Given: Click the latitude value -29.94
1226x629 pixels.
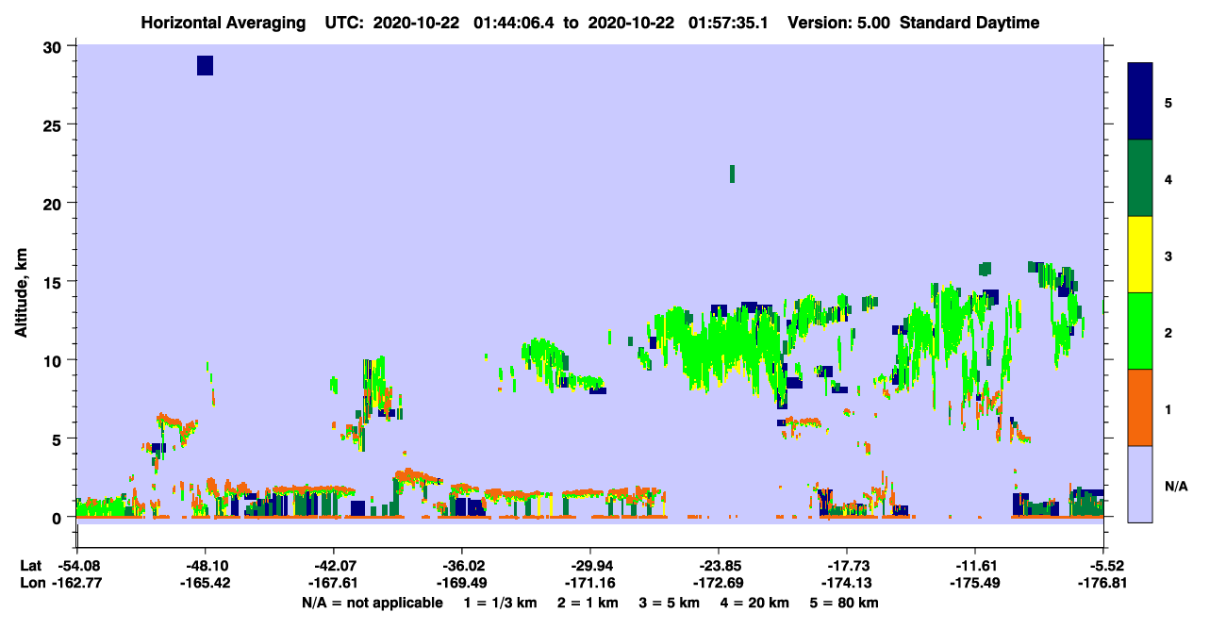Looking at the screenshot, I should [590, 566].
